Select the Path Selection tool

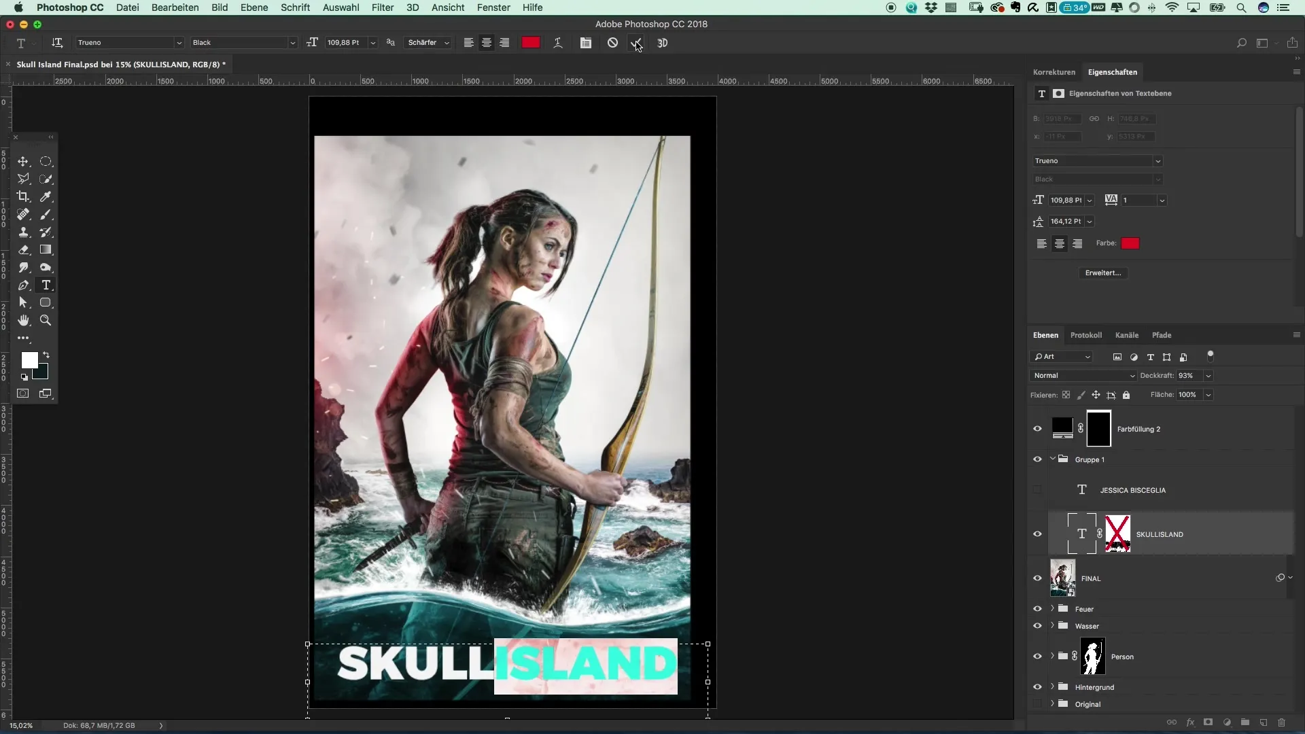(x=23, y=302)
